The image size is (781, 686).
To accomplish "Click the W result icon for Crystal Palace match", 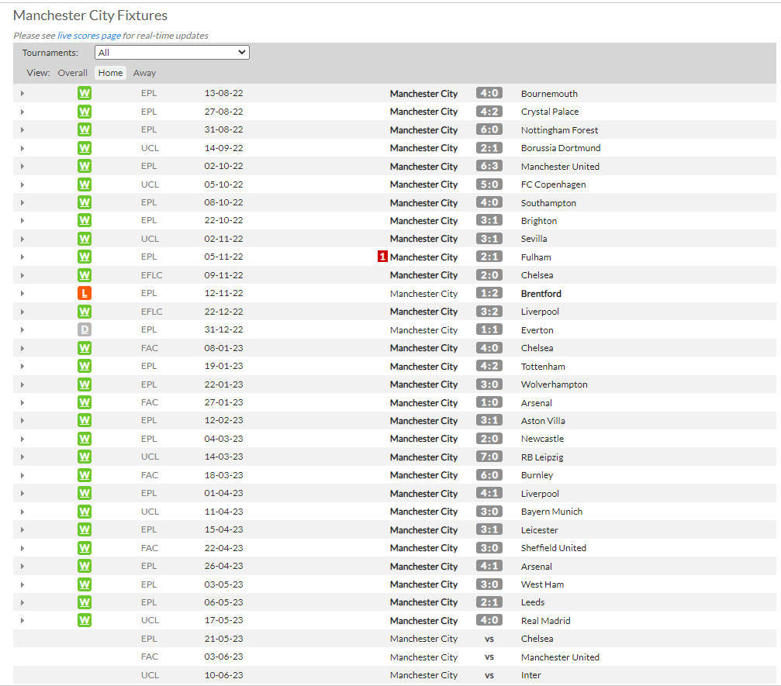I will [x=85, y=112].
